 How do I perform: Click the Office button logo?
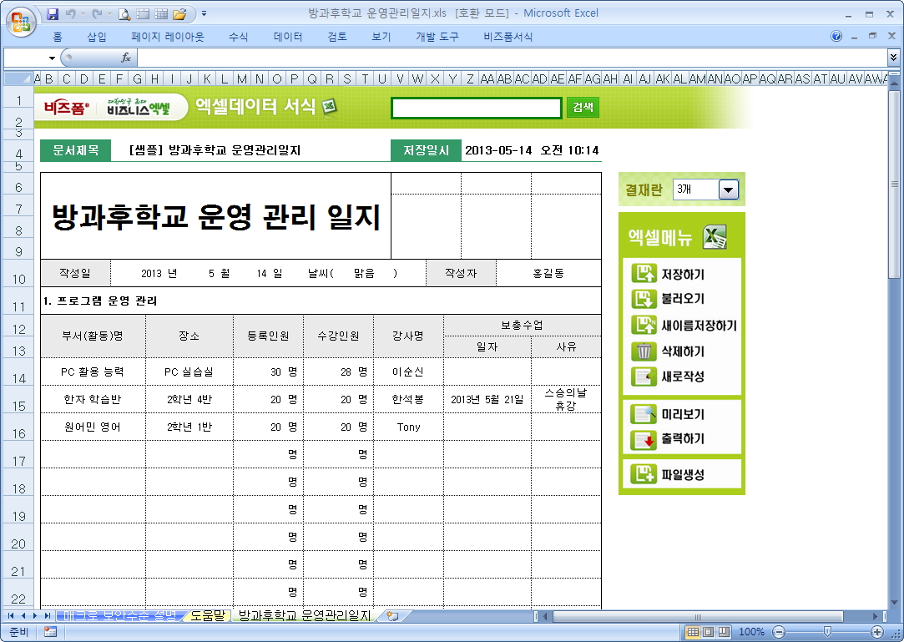pos(20,20)
